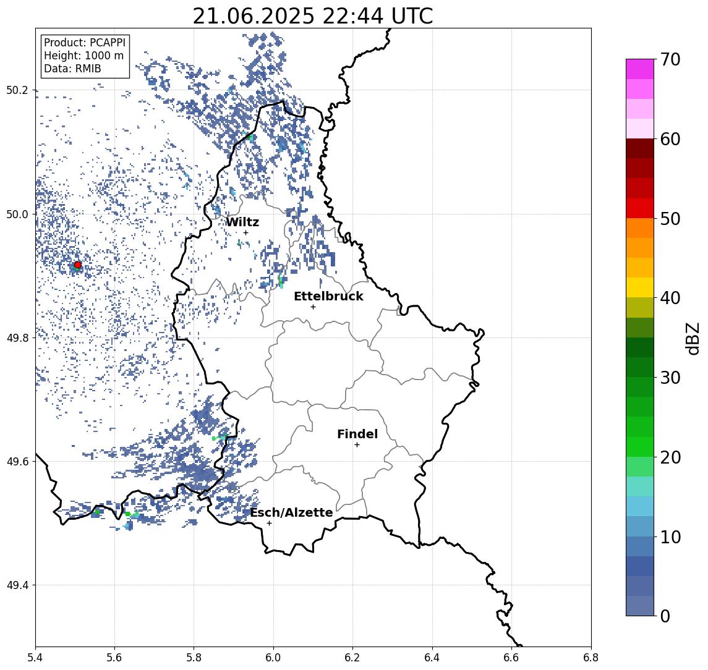Click the longitude axis label 5.6
Screen dimensions: 708x670
(x=114, y=658)
